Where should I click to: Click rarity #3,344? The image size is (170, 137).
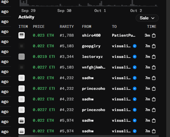point(67,57)
